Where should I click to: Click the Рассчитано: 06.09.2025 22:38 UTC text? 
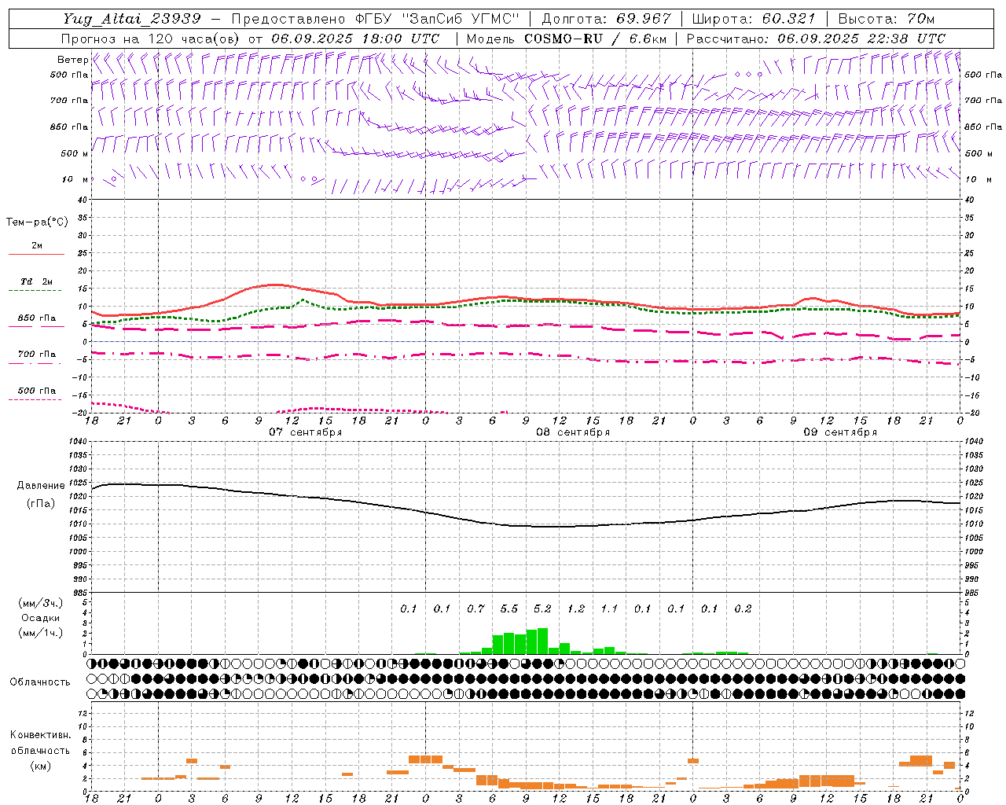tap(816, 39)
